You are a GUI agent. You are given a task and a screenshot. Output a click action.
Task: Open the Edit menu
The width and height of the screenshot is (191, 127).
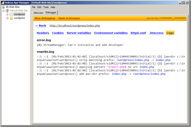click(39, 7)
